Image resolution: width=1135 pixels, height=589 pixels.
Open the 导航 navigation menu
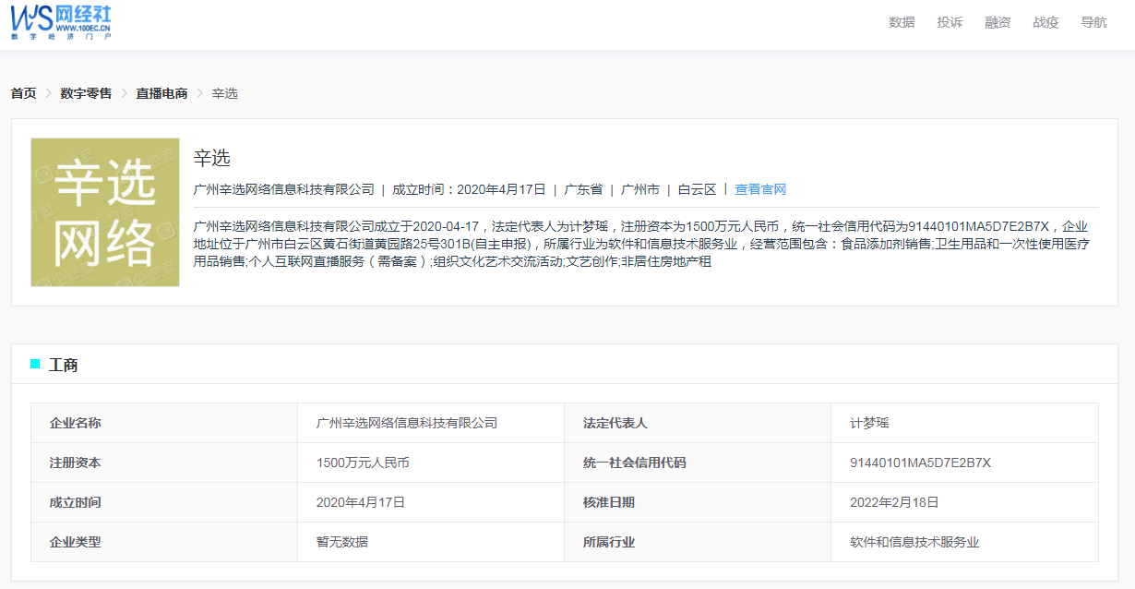1093,22
